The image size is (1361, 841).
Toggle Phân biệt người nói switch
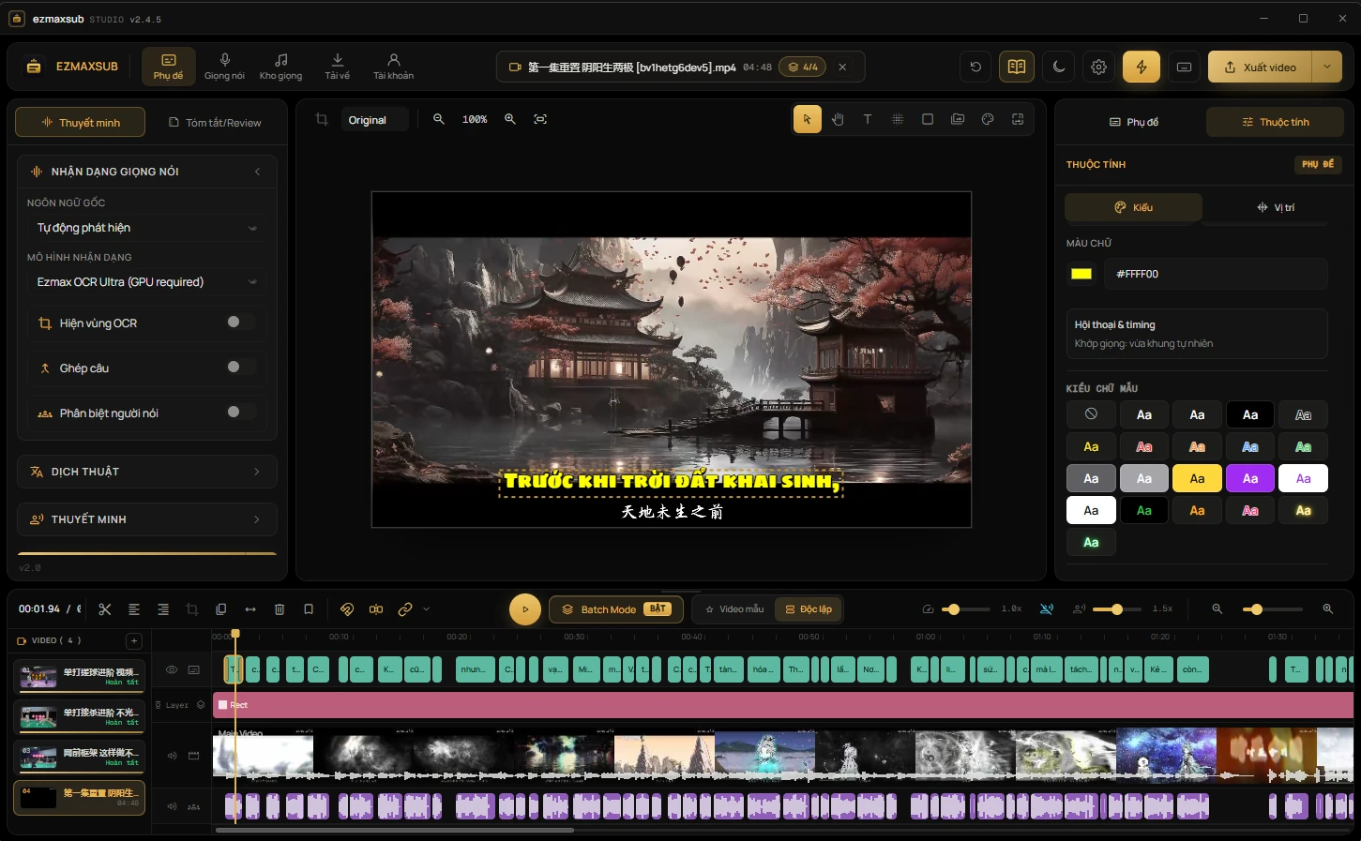pos(240,413)
